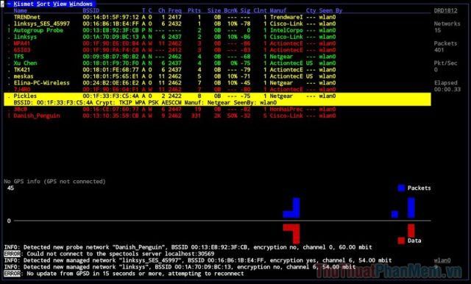This screenshot has height=284, width=471.
Task: Select the Danish_Penguin network row
Action: click(x=218, y=116)
